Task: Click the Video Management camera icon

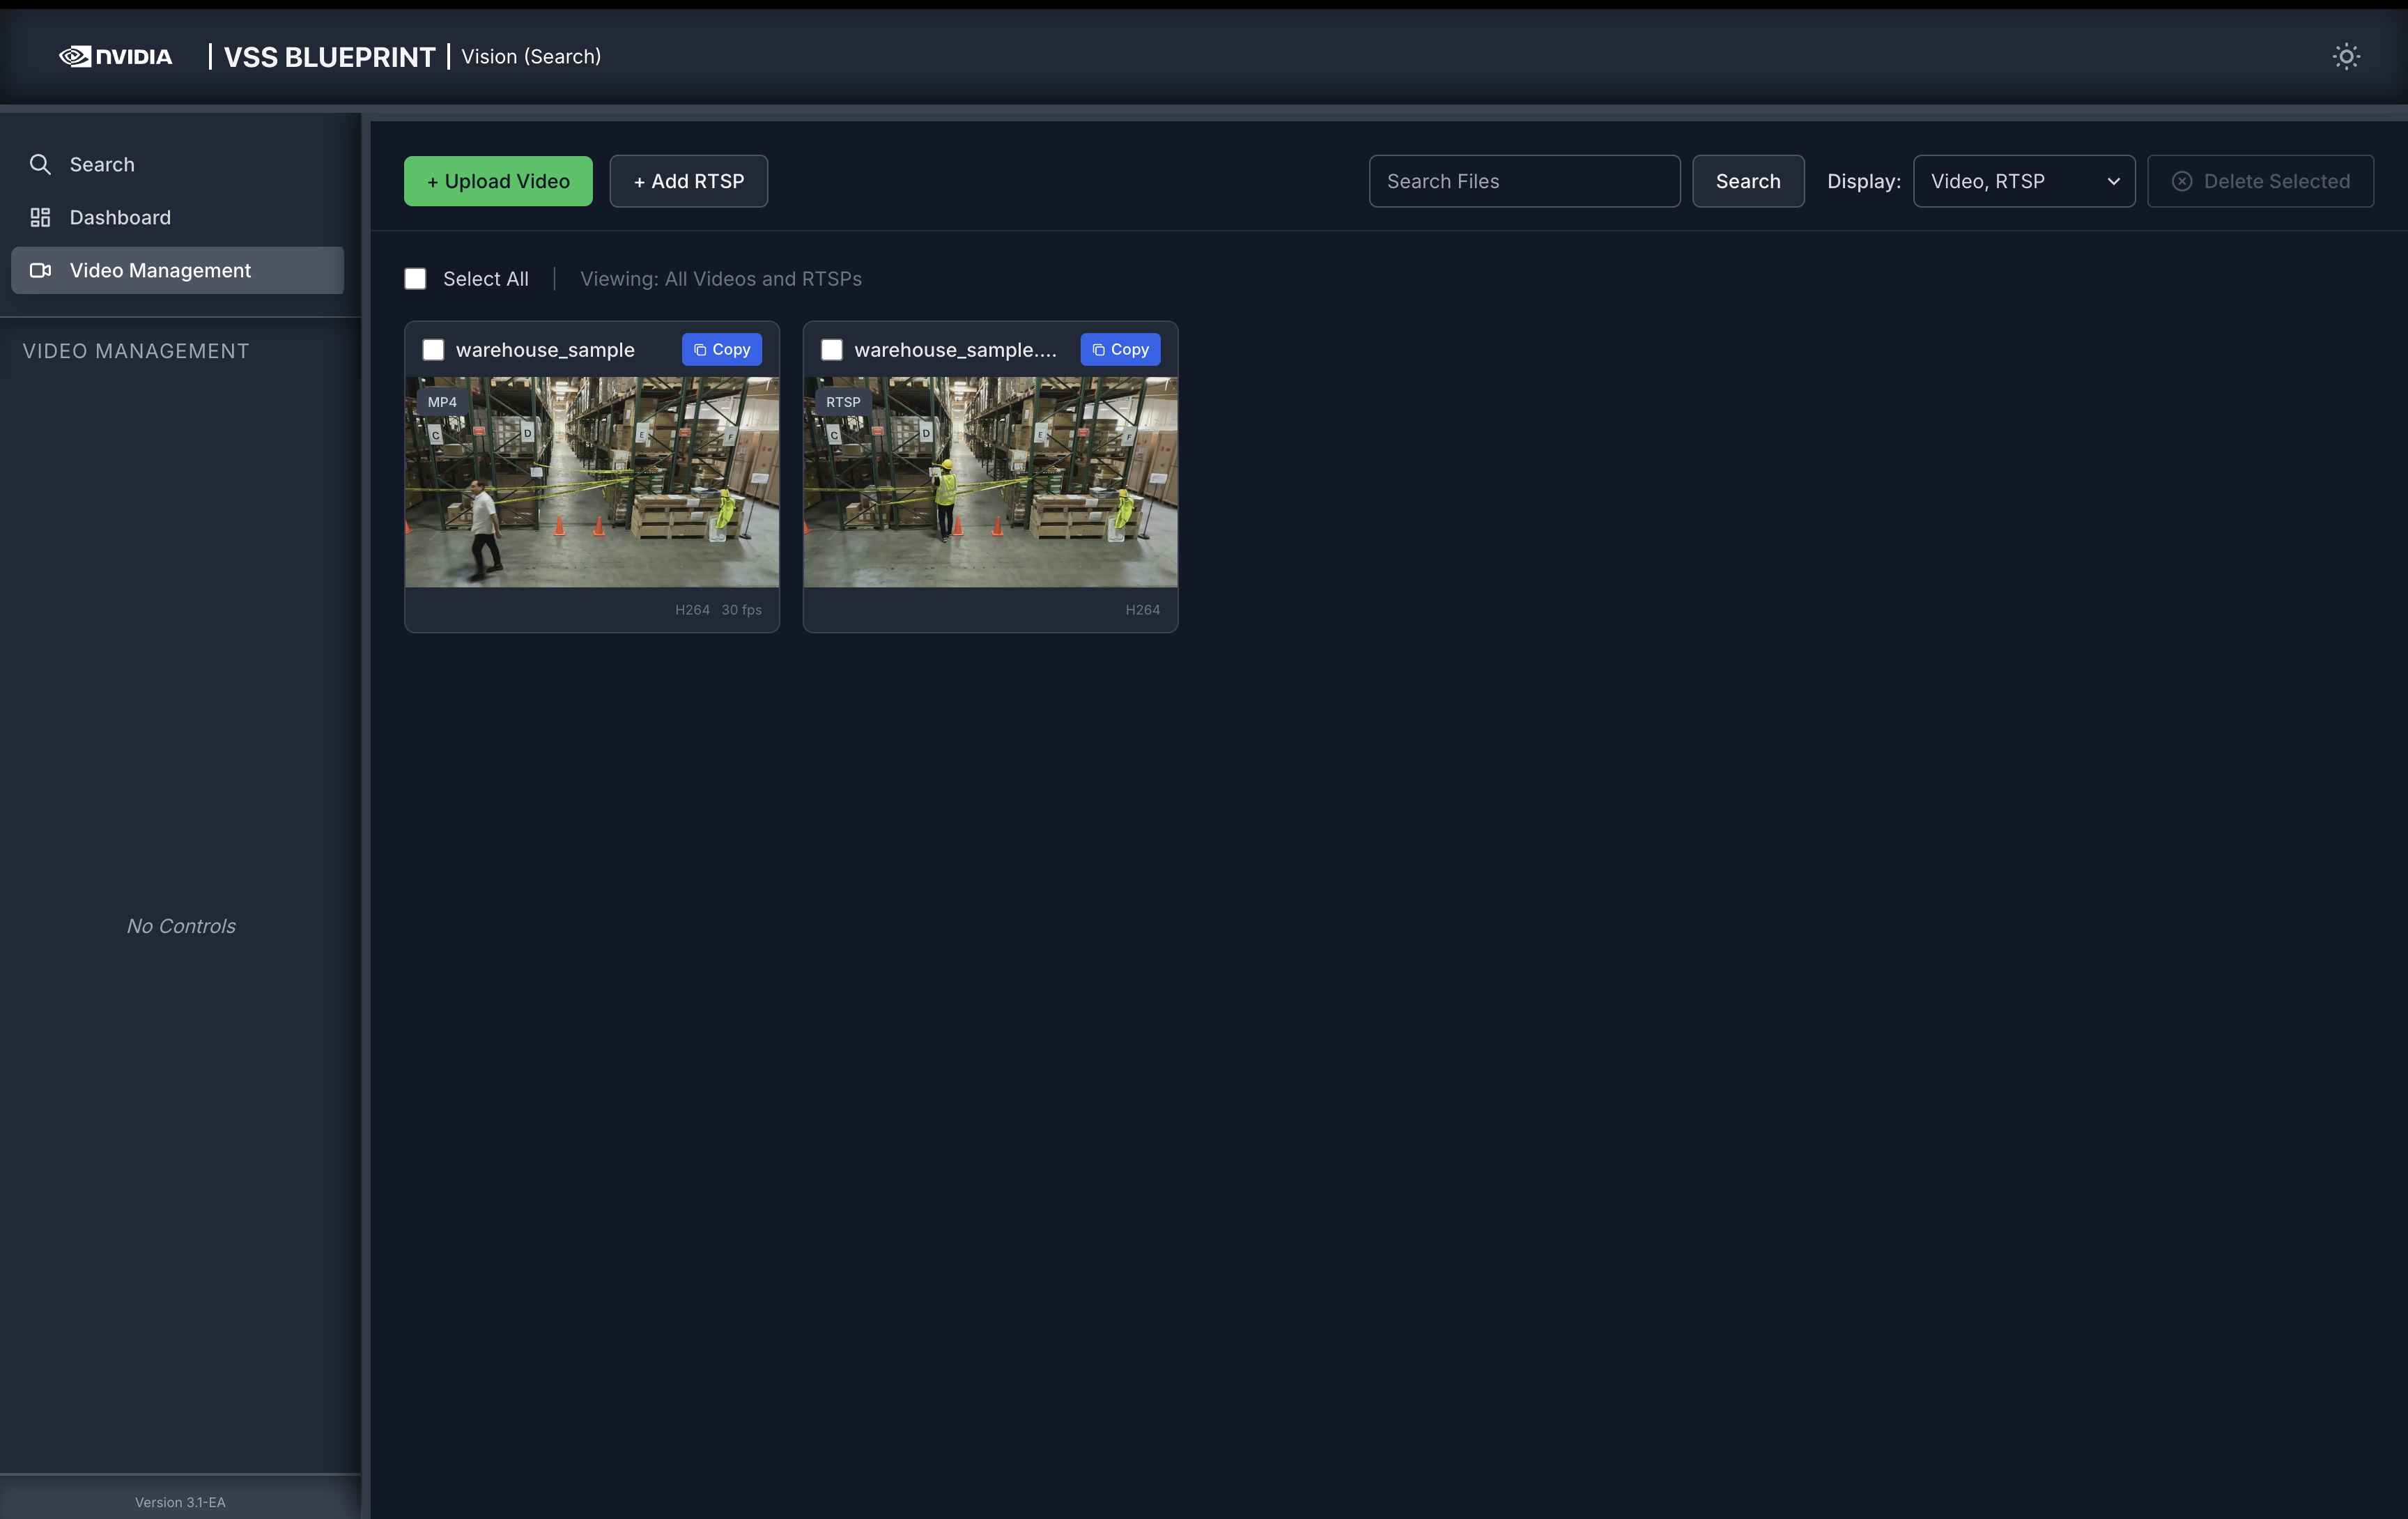Action: pos(40,270)
